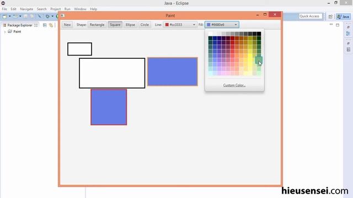This screenshot has width=353, height=198.
Task: Open the dropdown arrow after the second Eclipse toolbar icon
Action: [20, 16]
